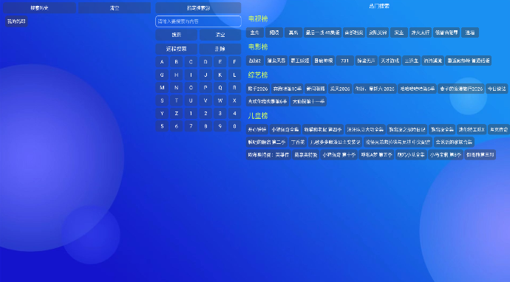Click the search input field placeholder
510x282 pixels.
(x=178, y=21)
